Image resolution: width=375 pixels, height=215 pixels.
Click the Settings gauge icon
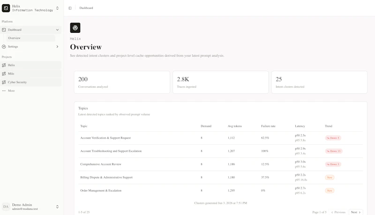click(4, 46)
